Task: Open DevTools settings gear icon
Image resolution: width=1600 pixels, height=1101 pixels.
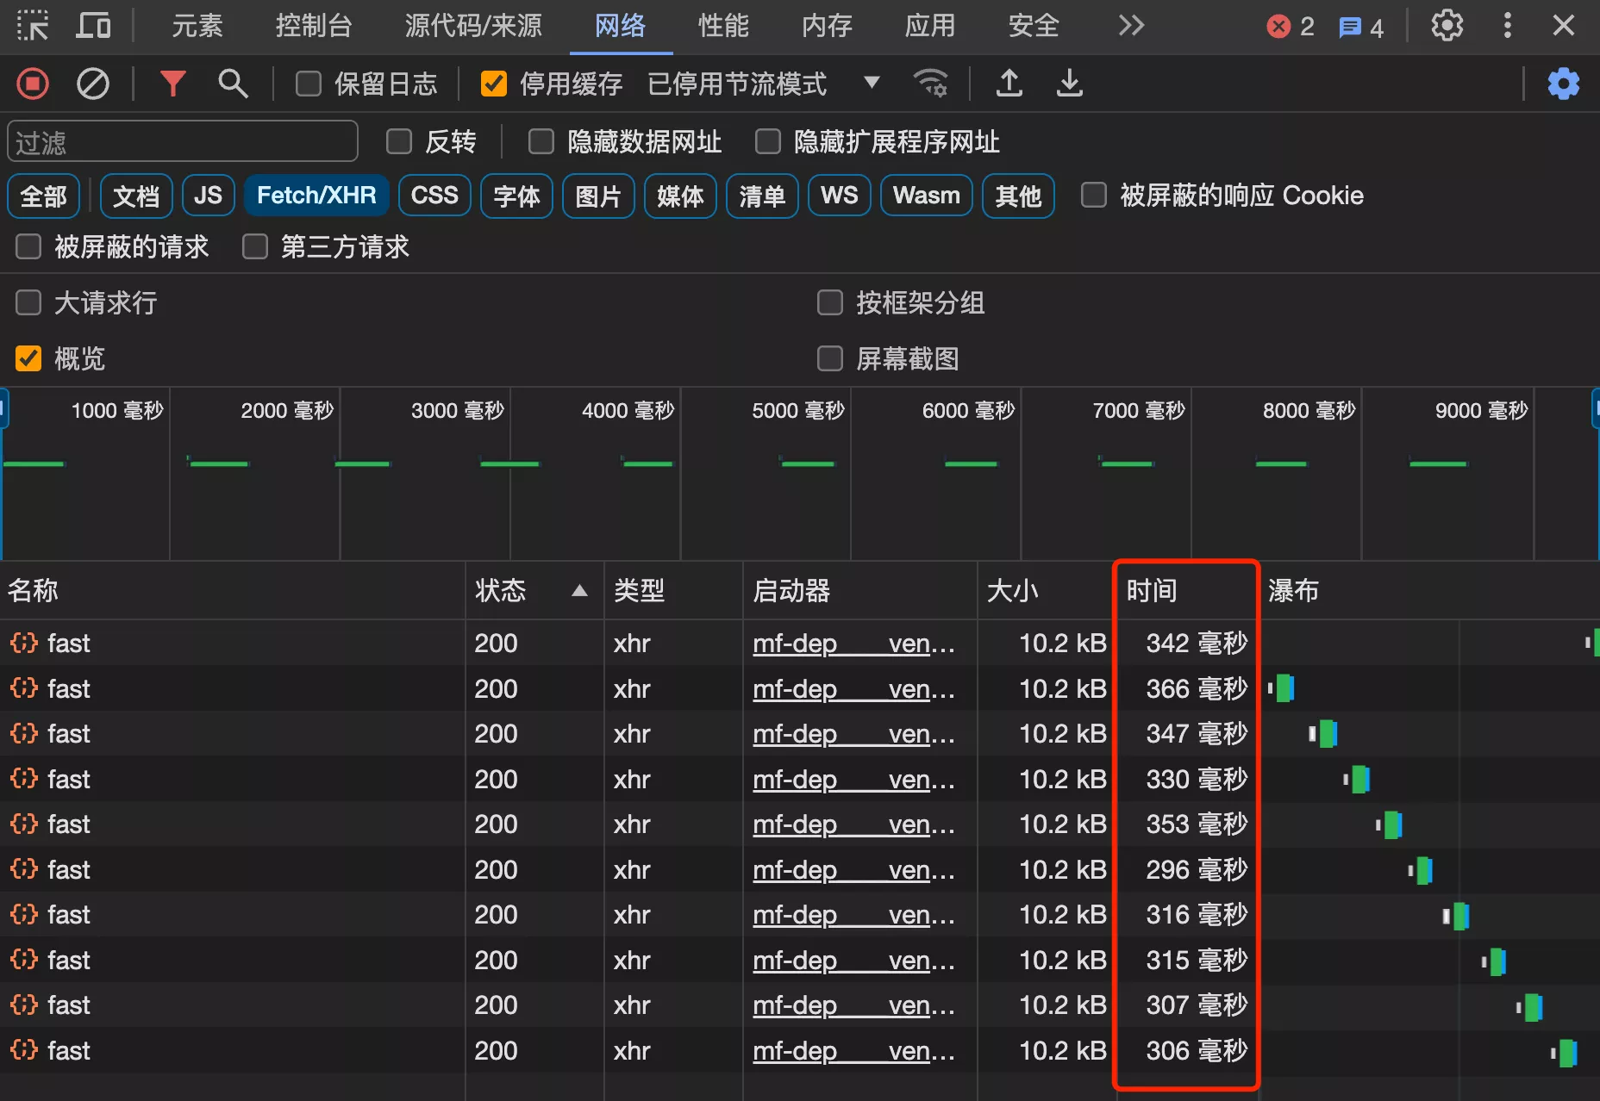Action: (1447, 26)
